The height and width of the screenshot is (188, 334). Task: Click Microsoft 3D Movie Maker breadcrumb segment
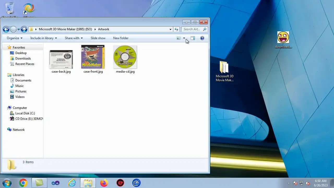pos(65,29)
